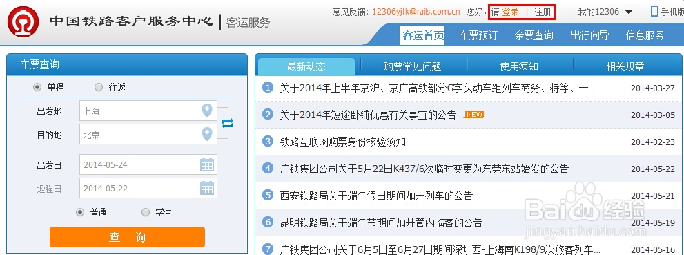
Task: Switch to 相关规章 tab
Action: (625, 66)
